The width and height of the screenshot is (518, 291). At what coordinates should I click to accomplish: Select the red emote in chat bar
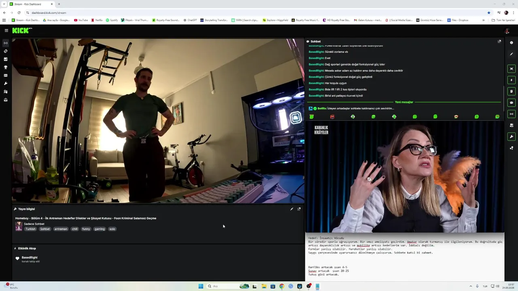332,117
